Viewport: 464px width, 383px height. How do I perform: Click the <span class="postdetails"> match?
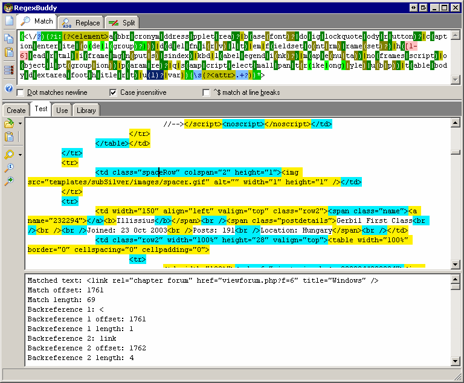(282, 220)
